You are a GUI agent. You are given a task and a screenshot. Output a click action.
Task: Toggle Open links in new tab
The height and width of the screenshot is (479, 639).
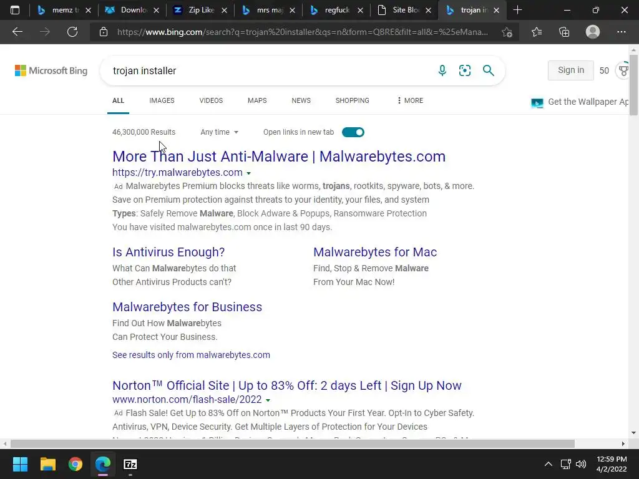353,132
